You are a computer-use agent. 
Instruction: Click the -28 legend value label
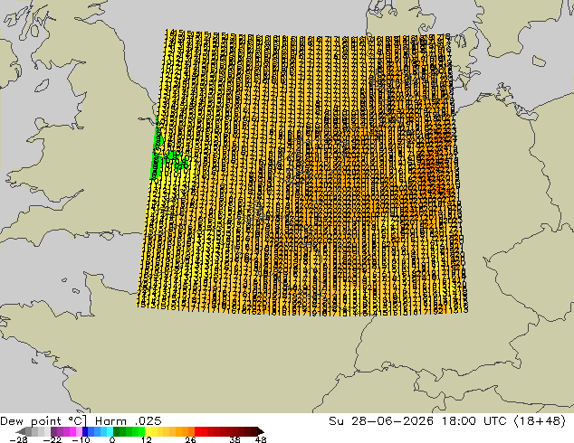click(x=18, y=439)
